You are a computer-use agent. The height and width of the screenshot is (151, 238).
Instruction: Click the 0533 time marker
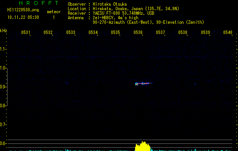point(71,32)
